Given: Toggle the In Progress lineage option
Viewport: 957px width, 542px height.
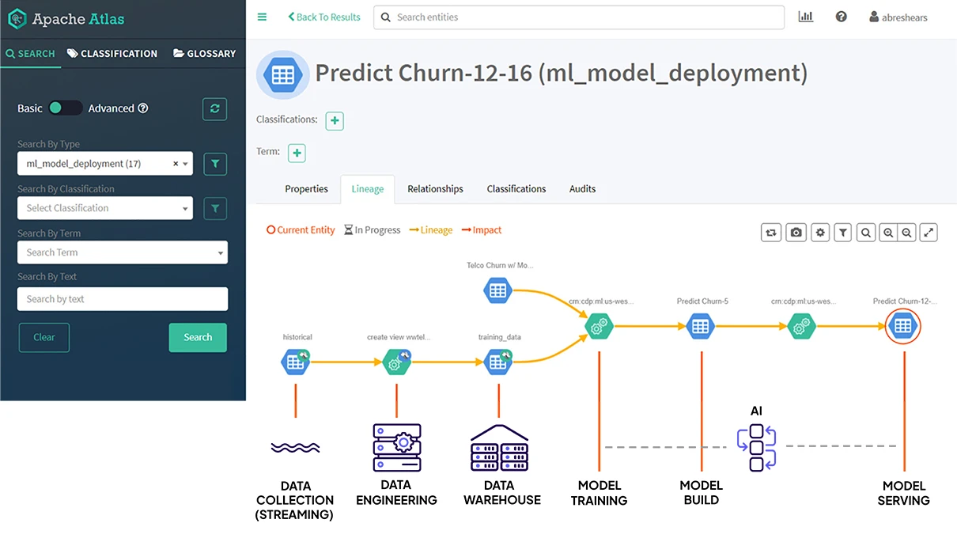Looking at the screenshot, I should click(371, 229).
